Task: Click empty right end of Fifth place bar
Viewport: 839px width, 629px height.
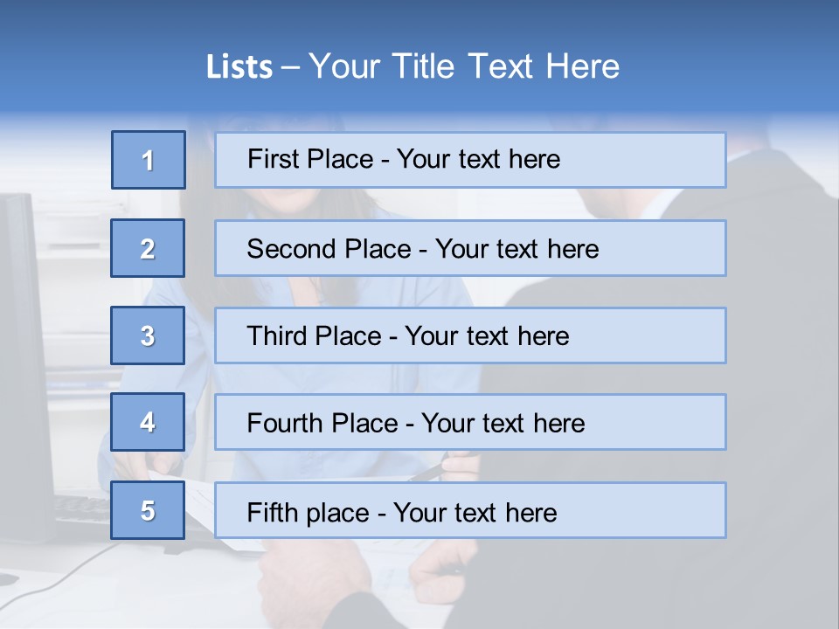Action: pyautogui.click(x=641, y=510)
